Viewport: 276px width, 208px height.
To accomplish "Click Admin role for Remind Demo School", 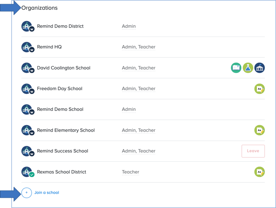I will 129,109.
